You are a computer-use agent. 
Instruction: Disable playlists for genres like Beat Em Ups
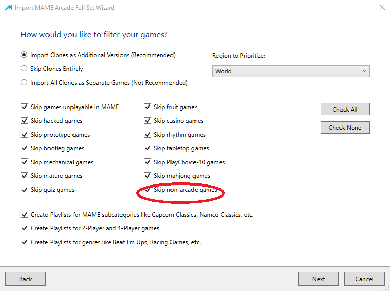click(x=25, y=242)
